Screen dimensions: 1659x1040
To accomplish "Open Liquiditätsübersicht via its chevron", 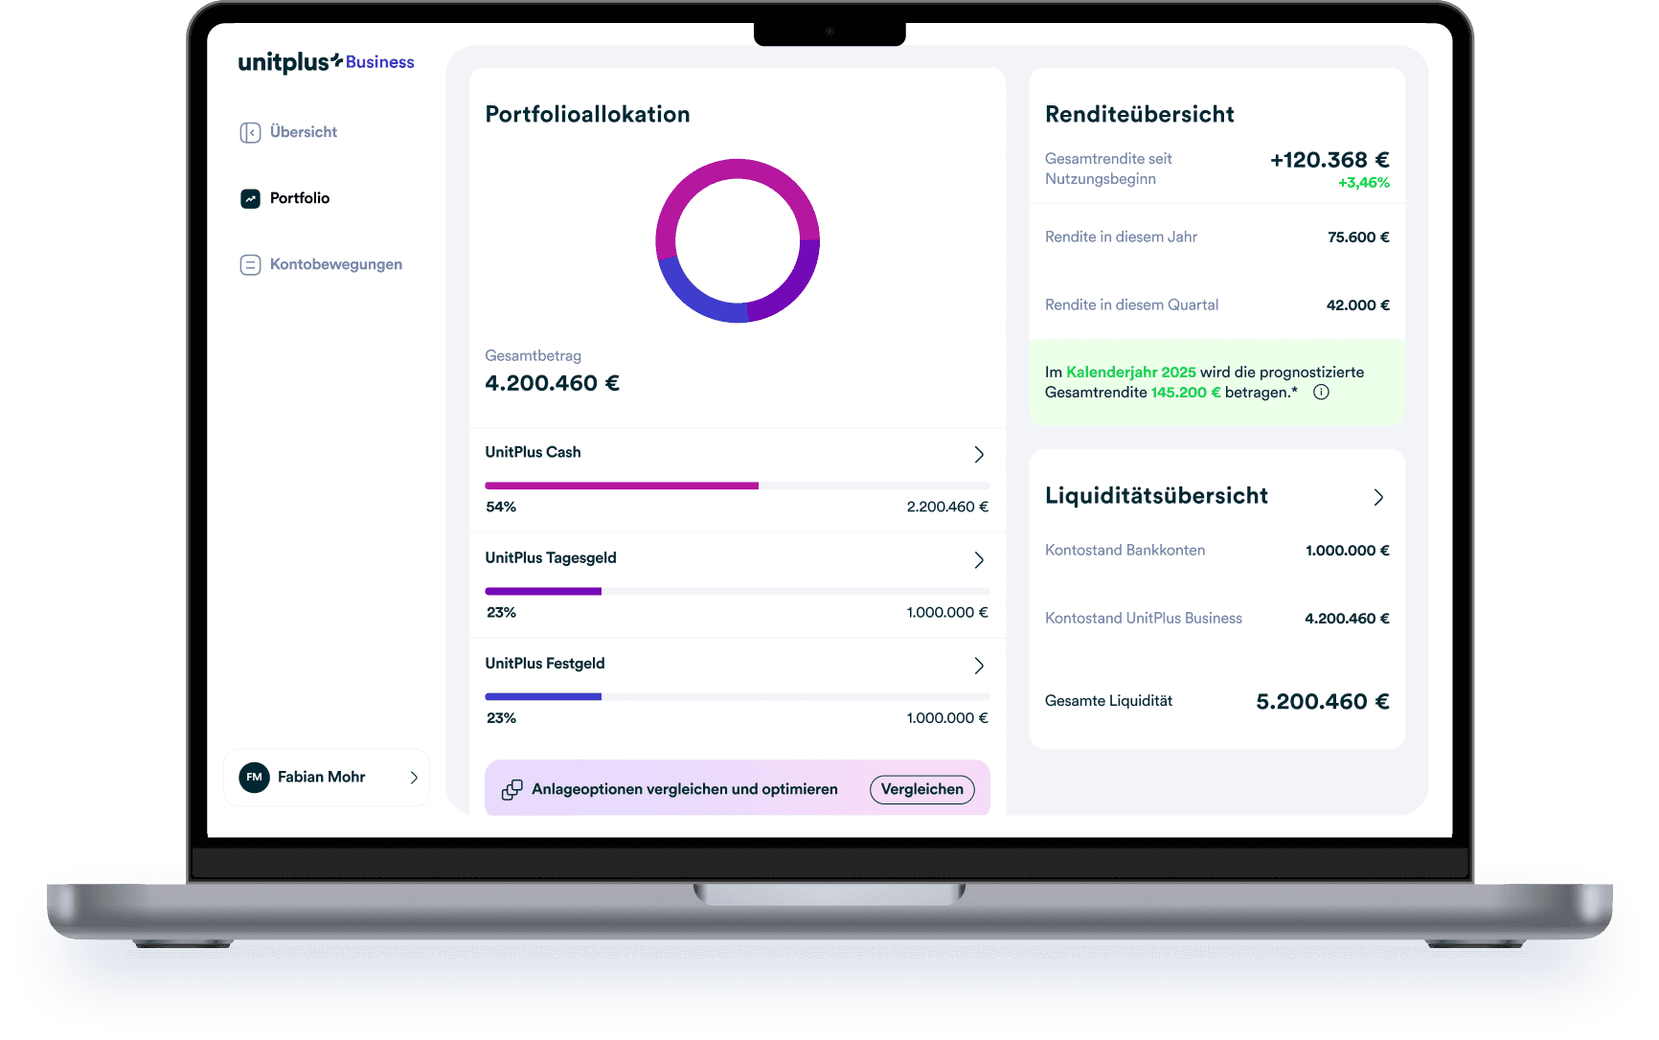I will (x=1378, y=497).
